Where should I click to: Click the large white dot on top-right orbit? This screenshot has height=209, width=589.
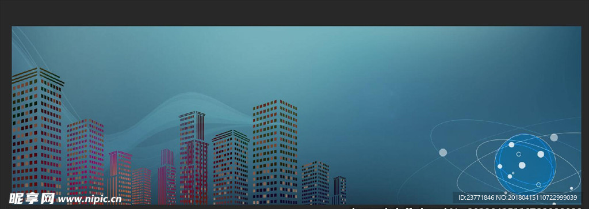(554, 137)
